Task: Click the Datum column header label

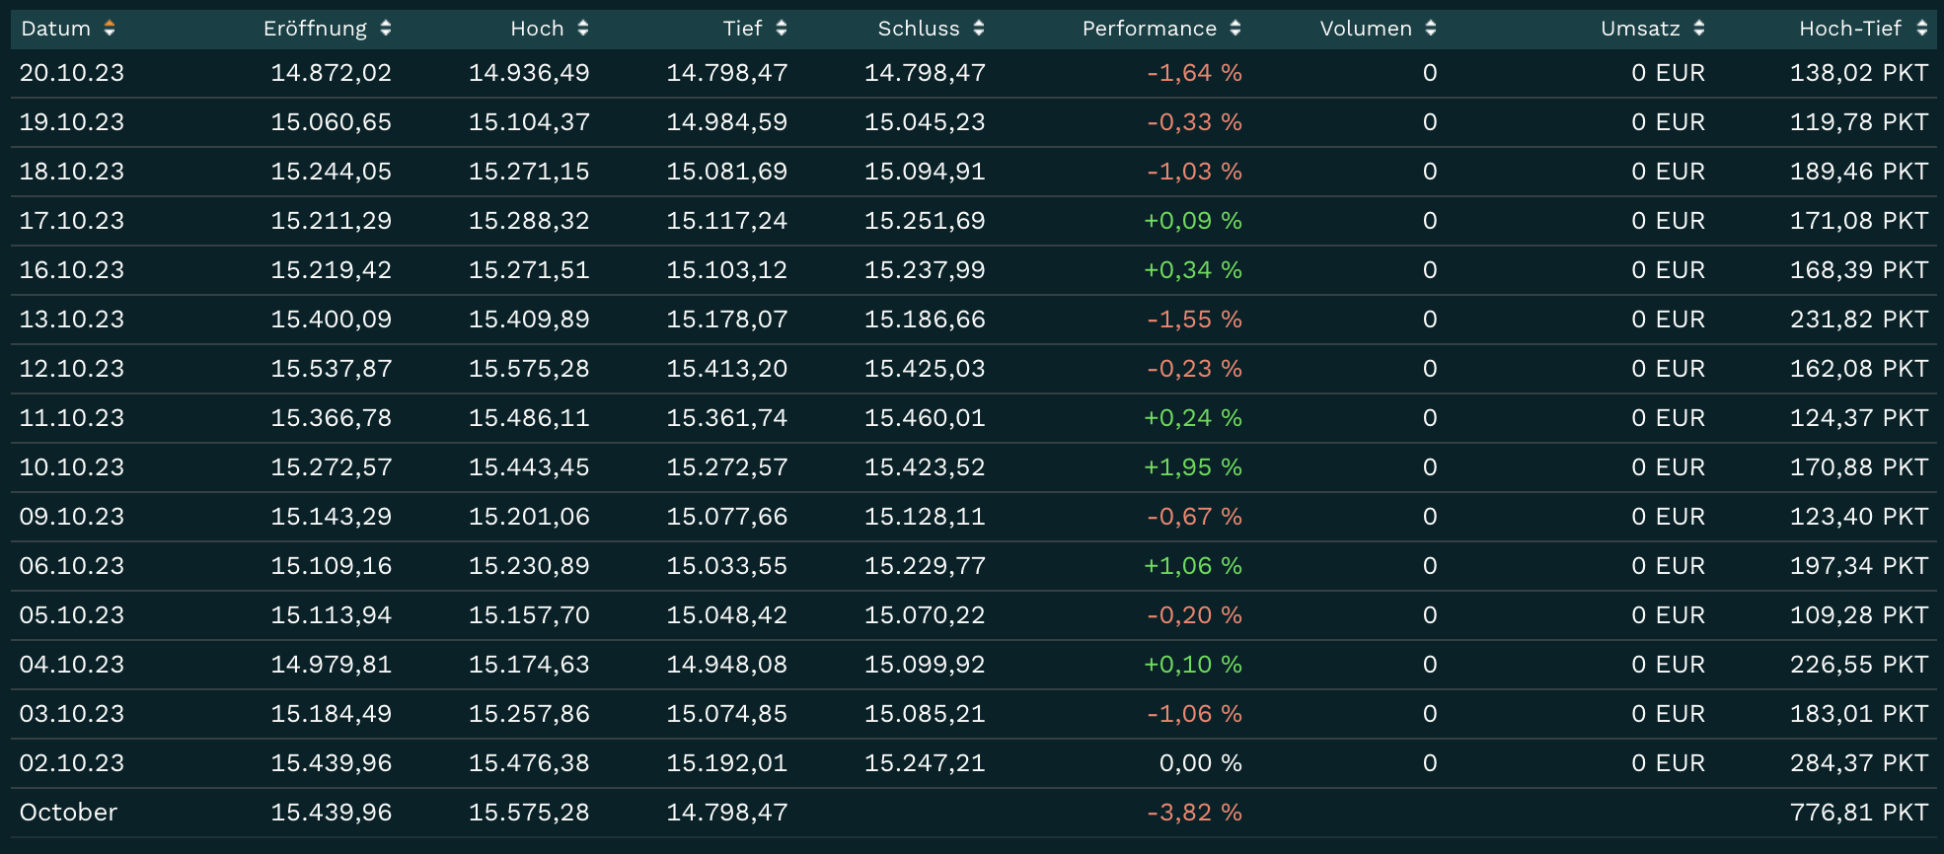Action: pos(55,29)
